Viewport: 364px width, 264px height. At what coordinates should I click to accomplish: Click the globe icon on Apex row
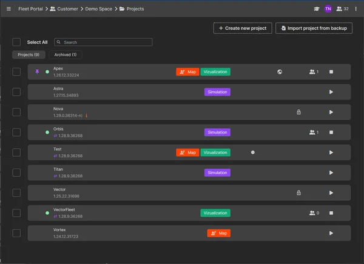[x=280, y=72]
